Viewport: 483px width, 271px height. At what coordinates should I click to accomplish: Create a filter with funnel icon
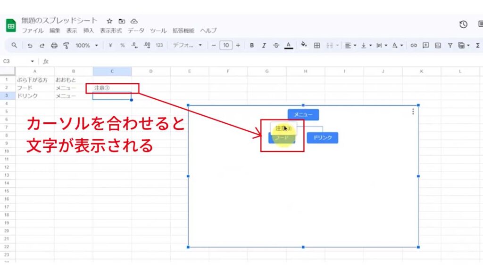click(x=450, y=46)
